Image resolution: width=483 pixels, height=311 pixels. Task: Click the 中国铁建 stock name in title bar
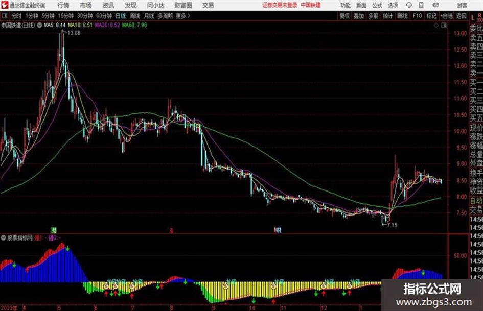click(311, 5)
